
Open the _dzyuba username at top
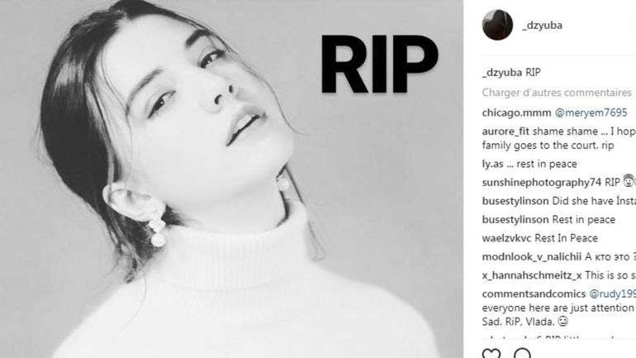[x=542, y=25]
